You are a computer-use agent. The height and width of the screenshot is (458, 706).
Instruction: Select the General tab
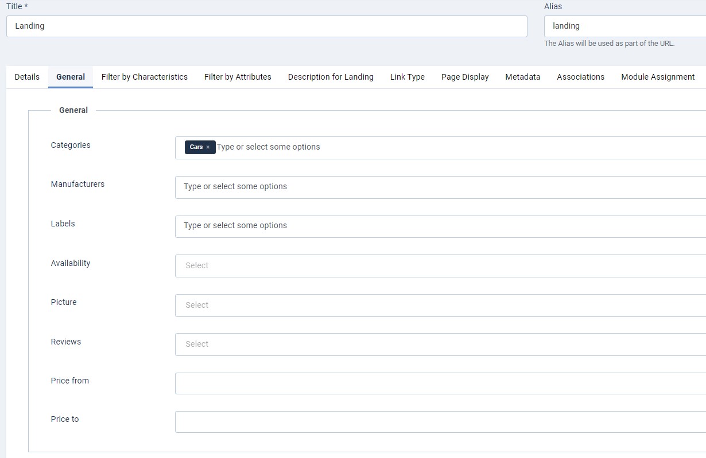coord(71,77)
